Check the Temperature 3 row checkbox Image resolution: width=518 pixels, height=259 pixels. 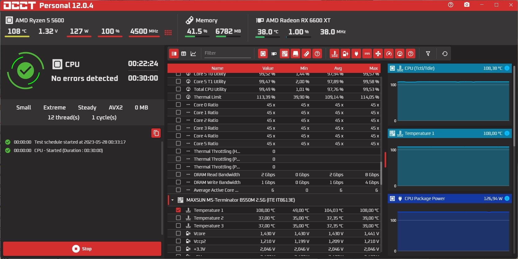(x=178, y=226)
